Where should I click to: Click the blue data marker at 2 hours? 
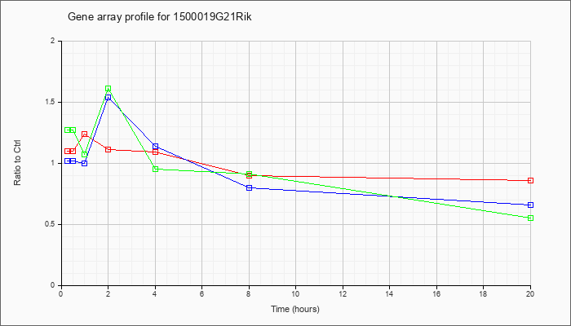108,97
